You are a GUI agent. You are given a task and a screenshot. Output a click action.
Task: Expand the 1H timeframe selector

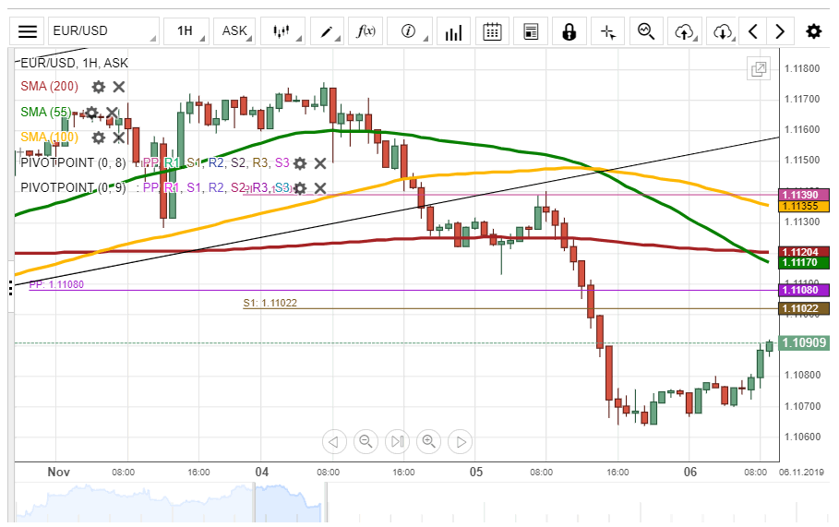click(x=186, y=31)
